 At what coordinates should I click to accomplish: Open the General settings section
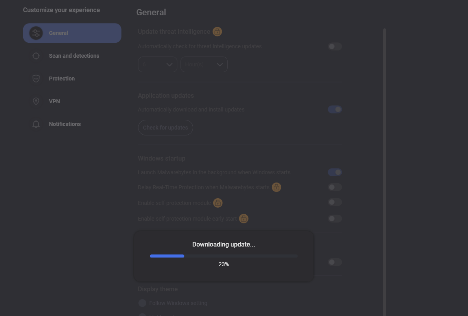[x=72, y=33]
